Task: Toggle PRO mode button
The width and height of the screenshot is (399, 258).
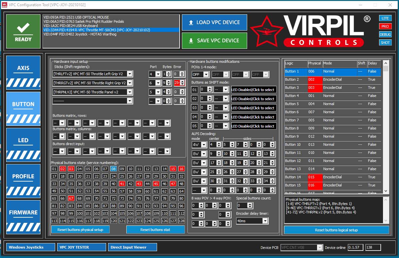Action: pyautogui.click(x=385, y=26)
